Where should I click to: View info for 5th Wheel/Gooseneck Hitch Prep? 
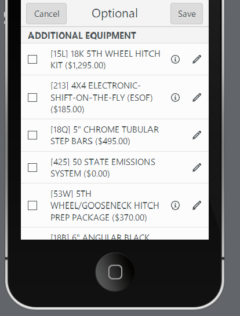(175, 205)
